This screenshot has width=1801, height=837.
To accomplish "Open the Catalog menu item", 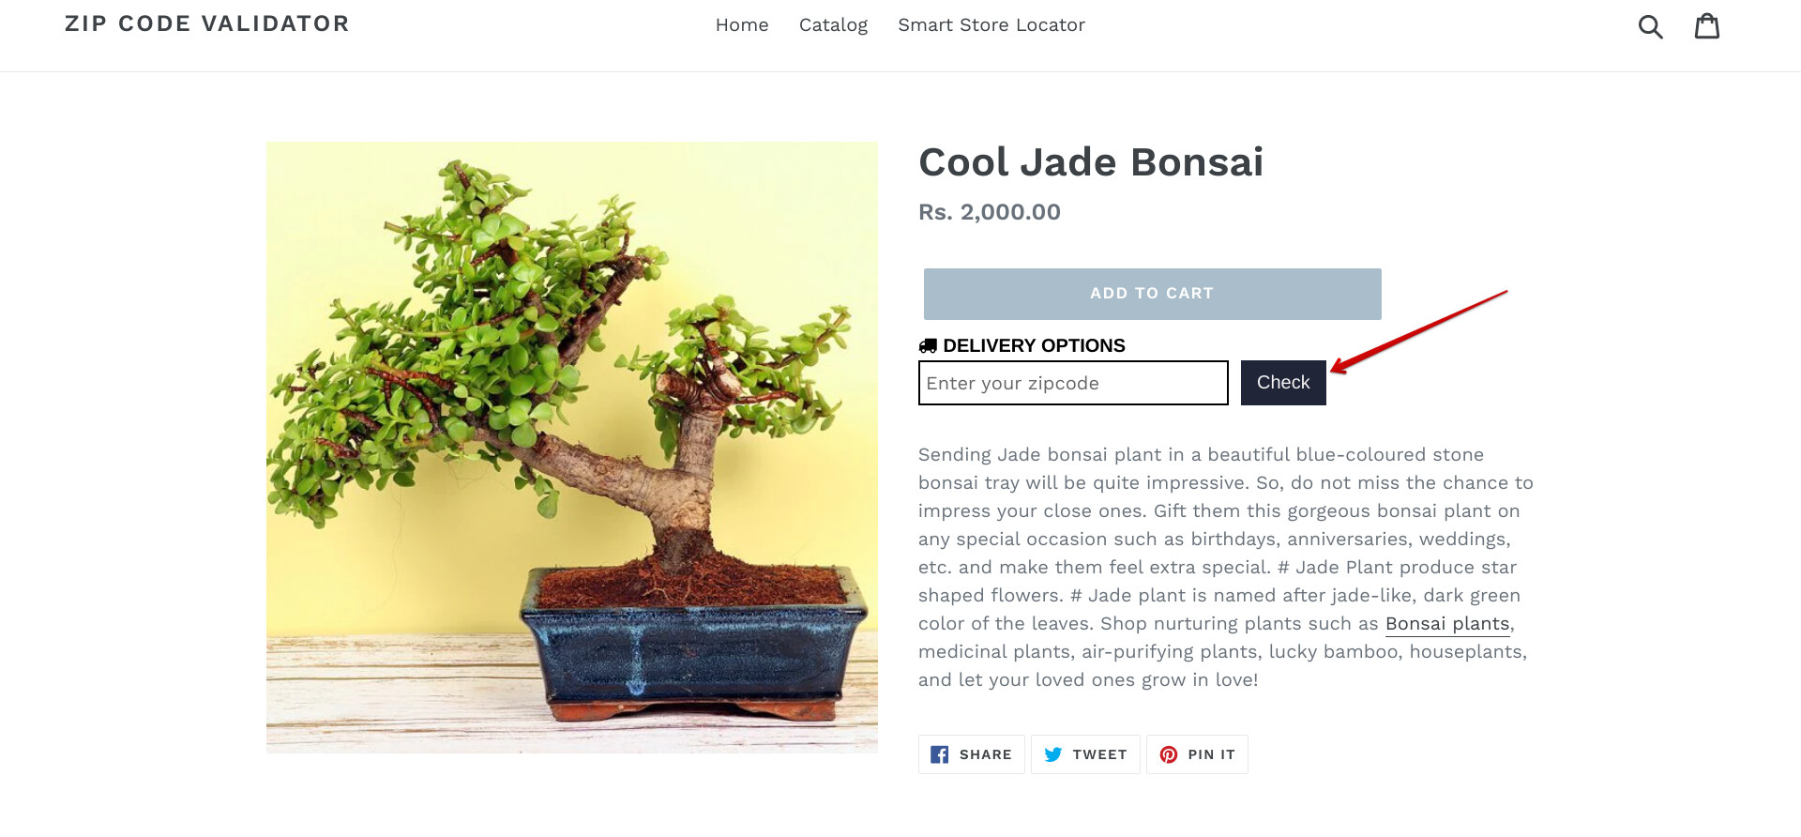I will pyautogui.click(x=833, y=25).
